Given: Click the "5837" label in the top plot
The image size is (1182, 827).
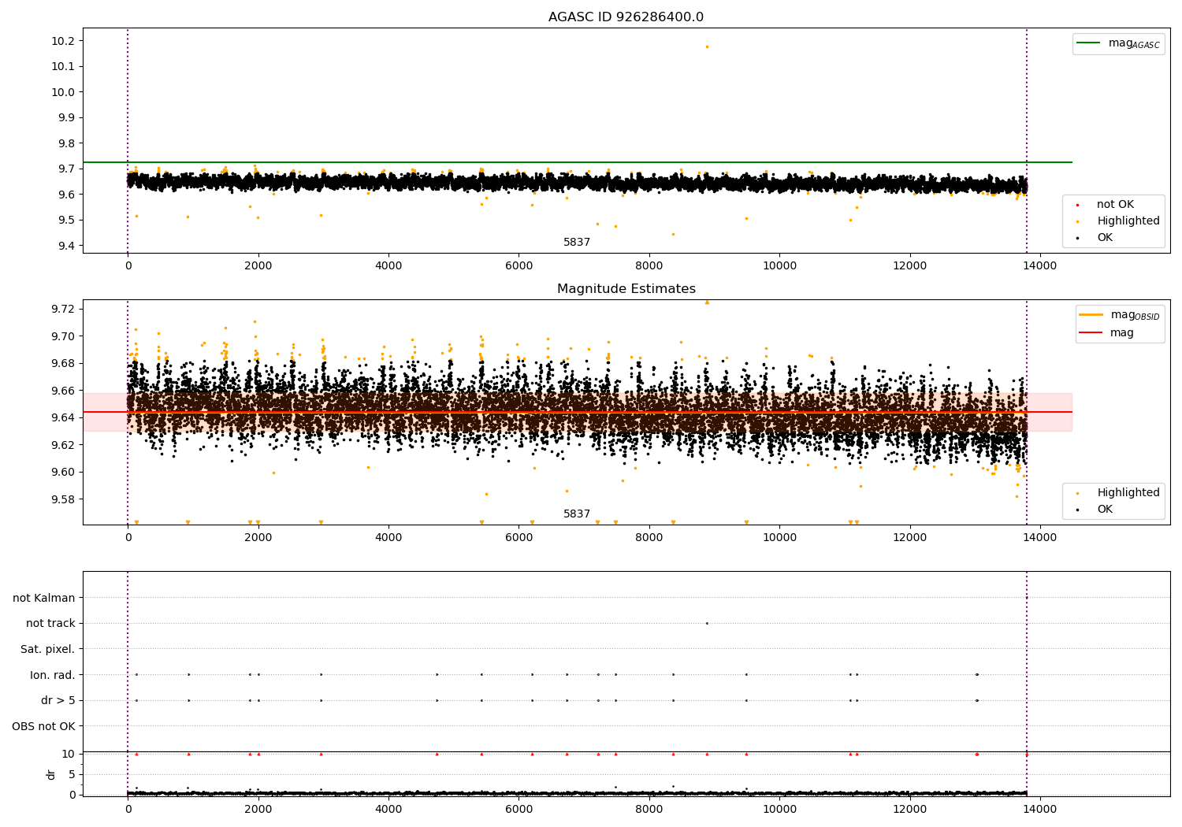Looking at the screenshot, I should (577, 243).
